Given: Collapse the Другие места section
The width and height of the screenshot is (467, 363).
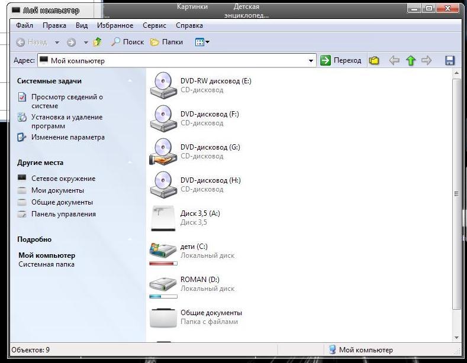Looking at the screenshot, I should click(x=130, y=163).
